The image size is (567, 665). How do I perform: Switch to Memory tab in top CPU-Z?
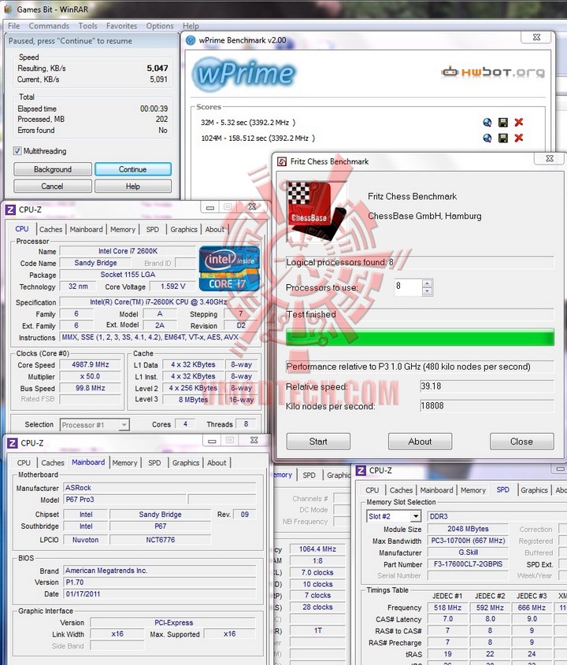[123, 230]
